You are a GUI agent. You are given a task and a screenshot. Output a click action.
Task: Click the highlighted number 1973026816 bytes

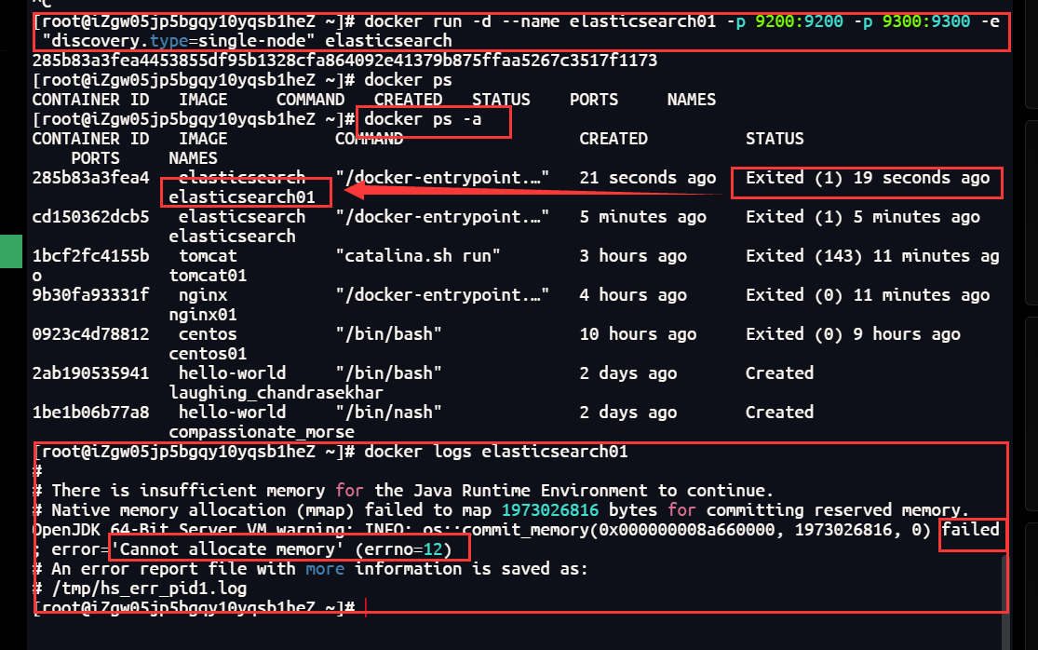550,510
